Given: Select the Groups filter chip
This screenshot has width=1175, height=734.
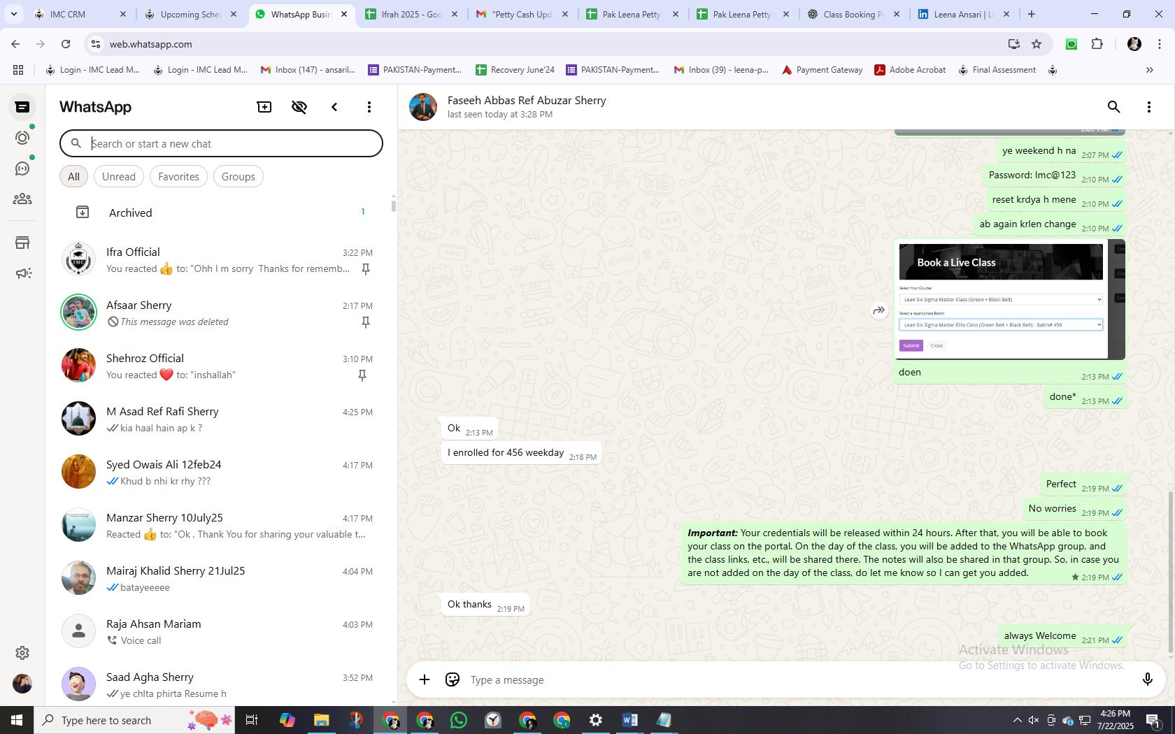Looking at the screenshot, I should pyautogui.click(x=238, y=176).
